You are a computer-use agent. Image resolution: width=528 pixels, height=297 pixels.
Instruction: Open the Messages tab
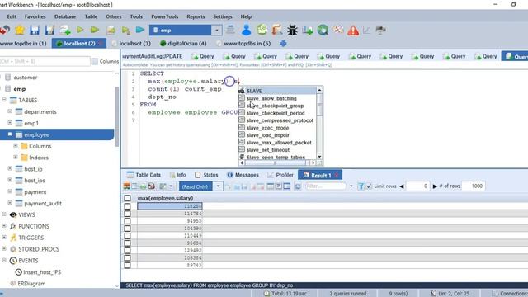point(243,175)
